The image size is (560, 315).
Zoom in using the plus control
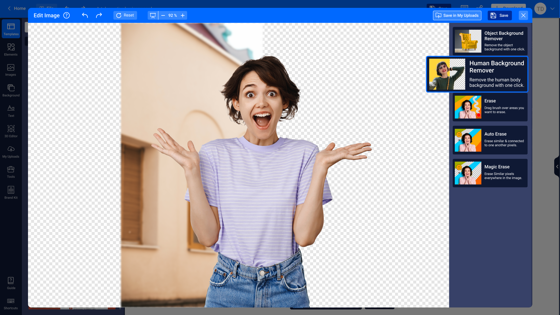pos(183,15)
